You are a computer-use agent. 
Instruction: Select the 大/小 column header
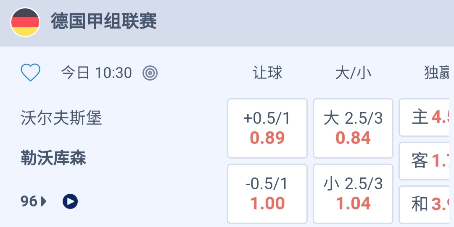353,73
